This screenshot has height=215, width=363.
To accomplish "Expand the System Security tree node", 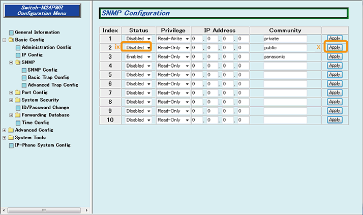I will pyautogui.click(x=11, y=100).
